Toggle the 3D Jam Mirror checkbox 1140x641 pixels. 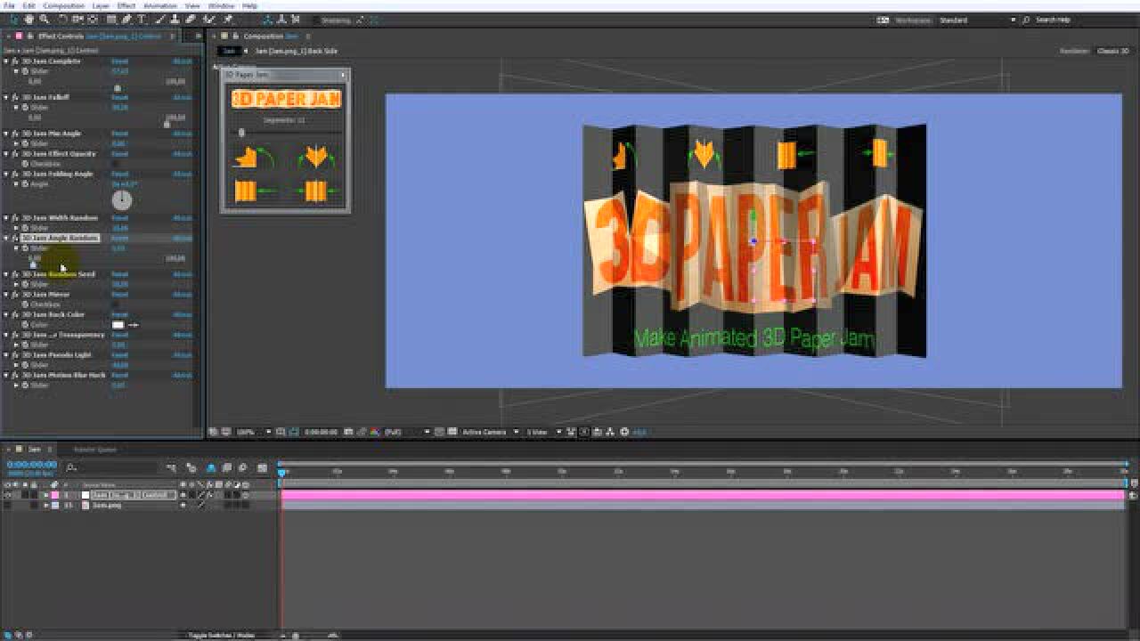[115, 304]
